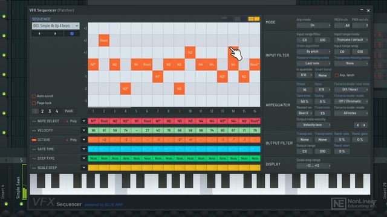Expand the Gate Time lane menu arrow

(x=83, y=149)
